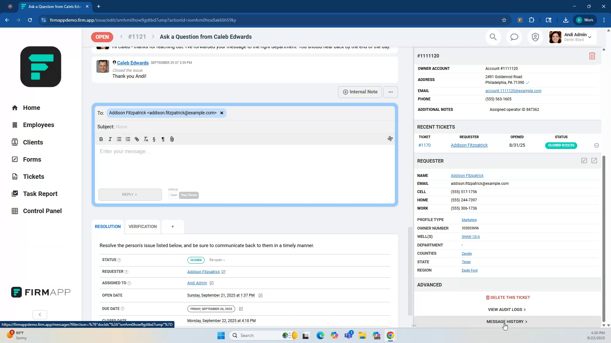This screenshot has width=611, height=343.
Task: Clear text formatting with the Tx icon
Action: (x=146, y=139)
